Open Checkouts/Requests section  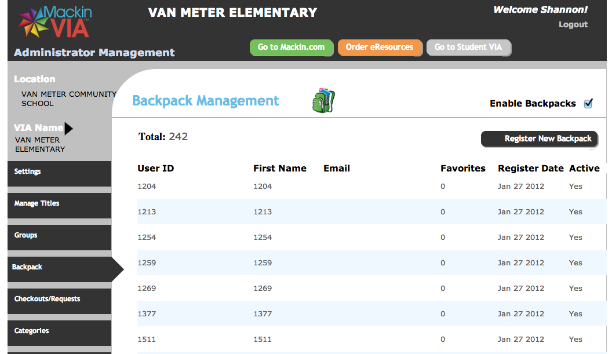[x=59, y=300]
